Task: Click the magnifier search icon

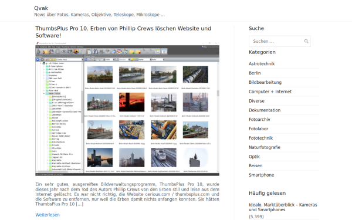Action: pos(306,41)
